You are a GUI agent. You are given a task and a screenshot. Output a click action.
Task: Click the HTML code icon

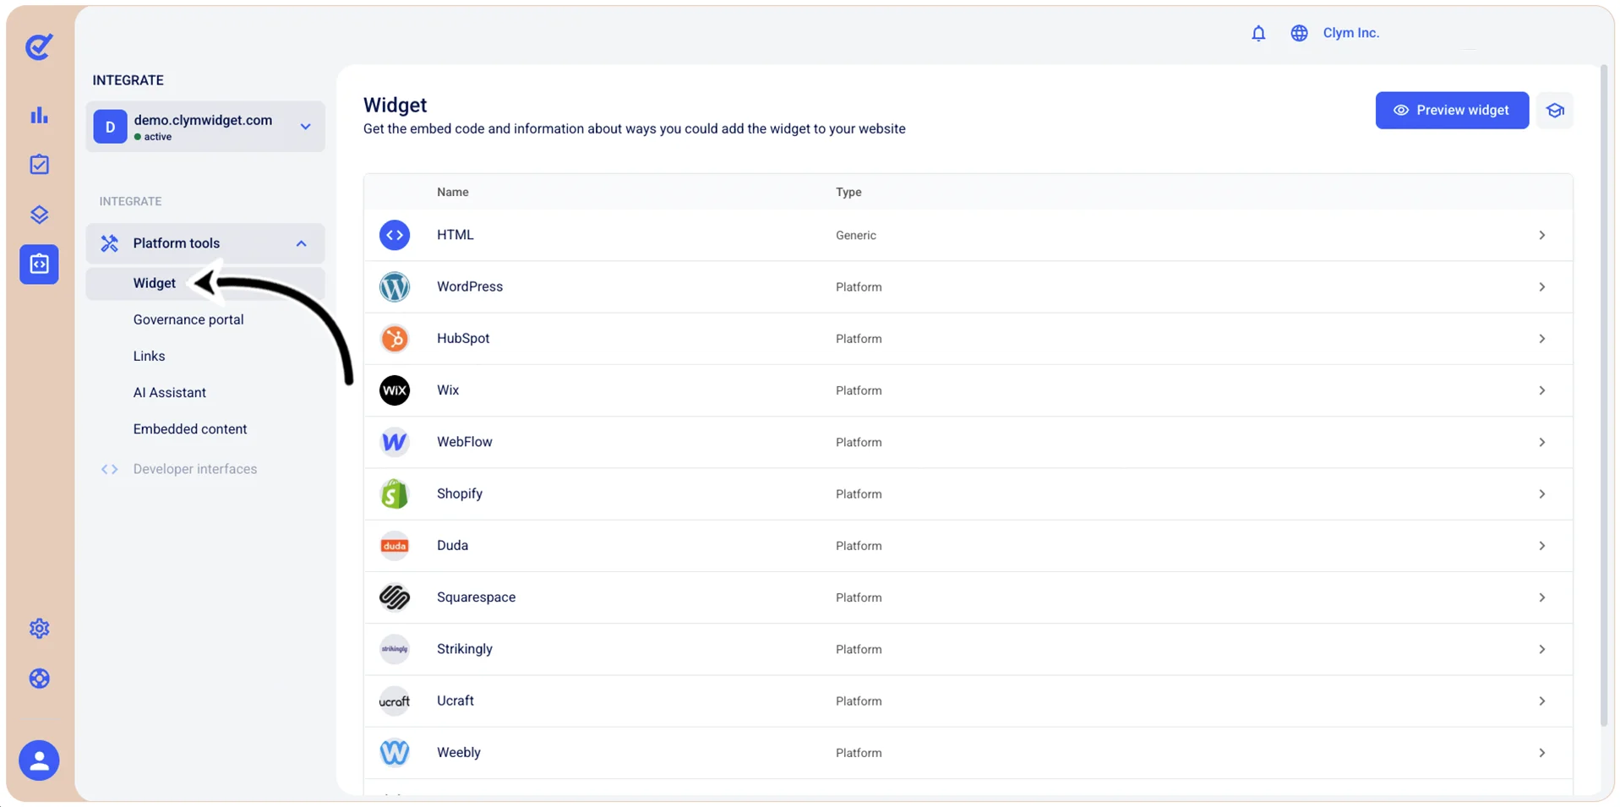point(395,235)
